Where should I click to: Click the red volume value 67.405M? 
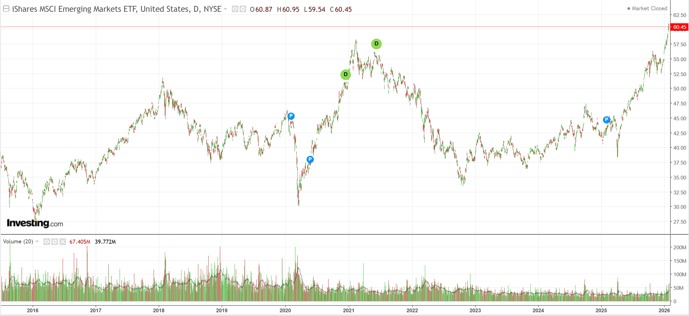pos(80,242)
